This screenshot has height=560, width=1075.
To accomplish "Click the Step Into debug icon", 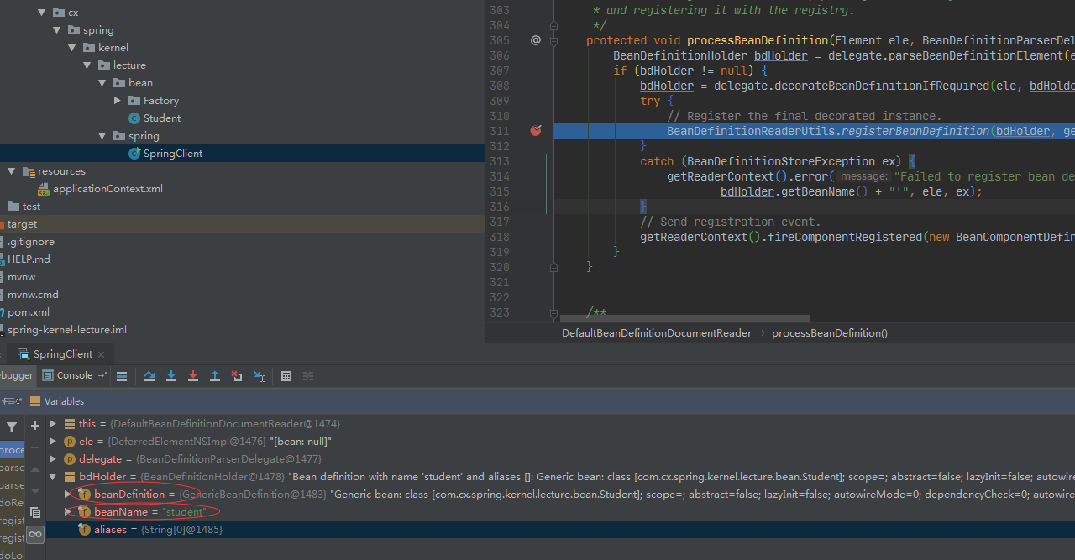I will 171,376.
